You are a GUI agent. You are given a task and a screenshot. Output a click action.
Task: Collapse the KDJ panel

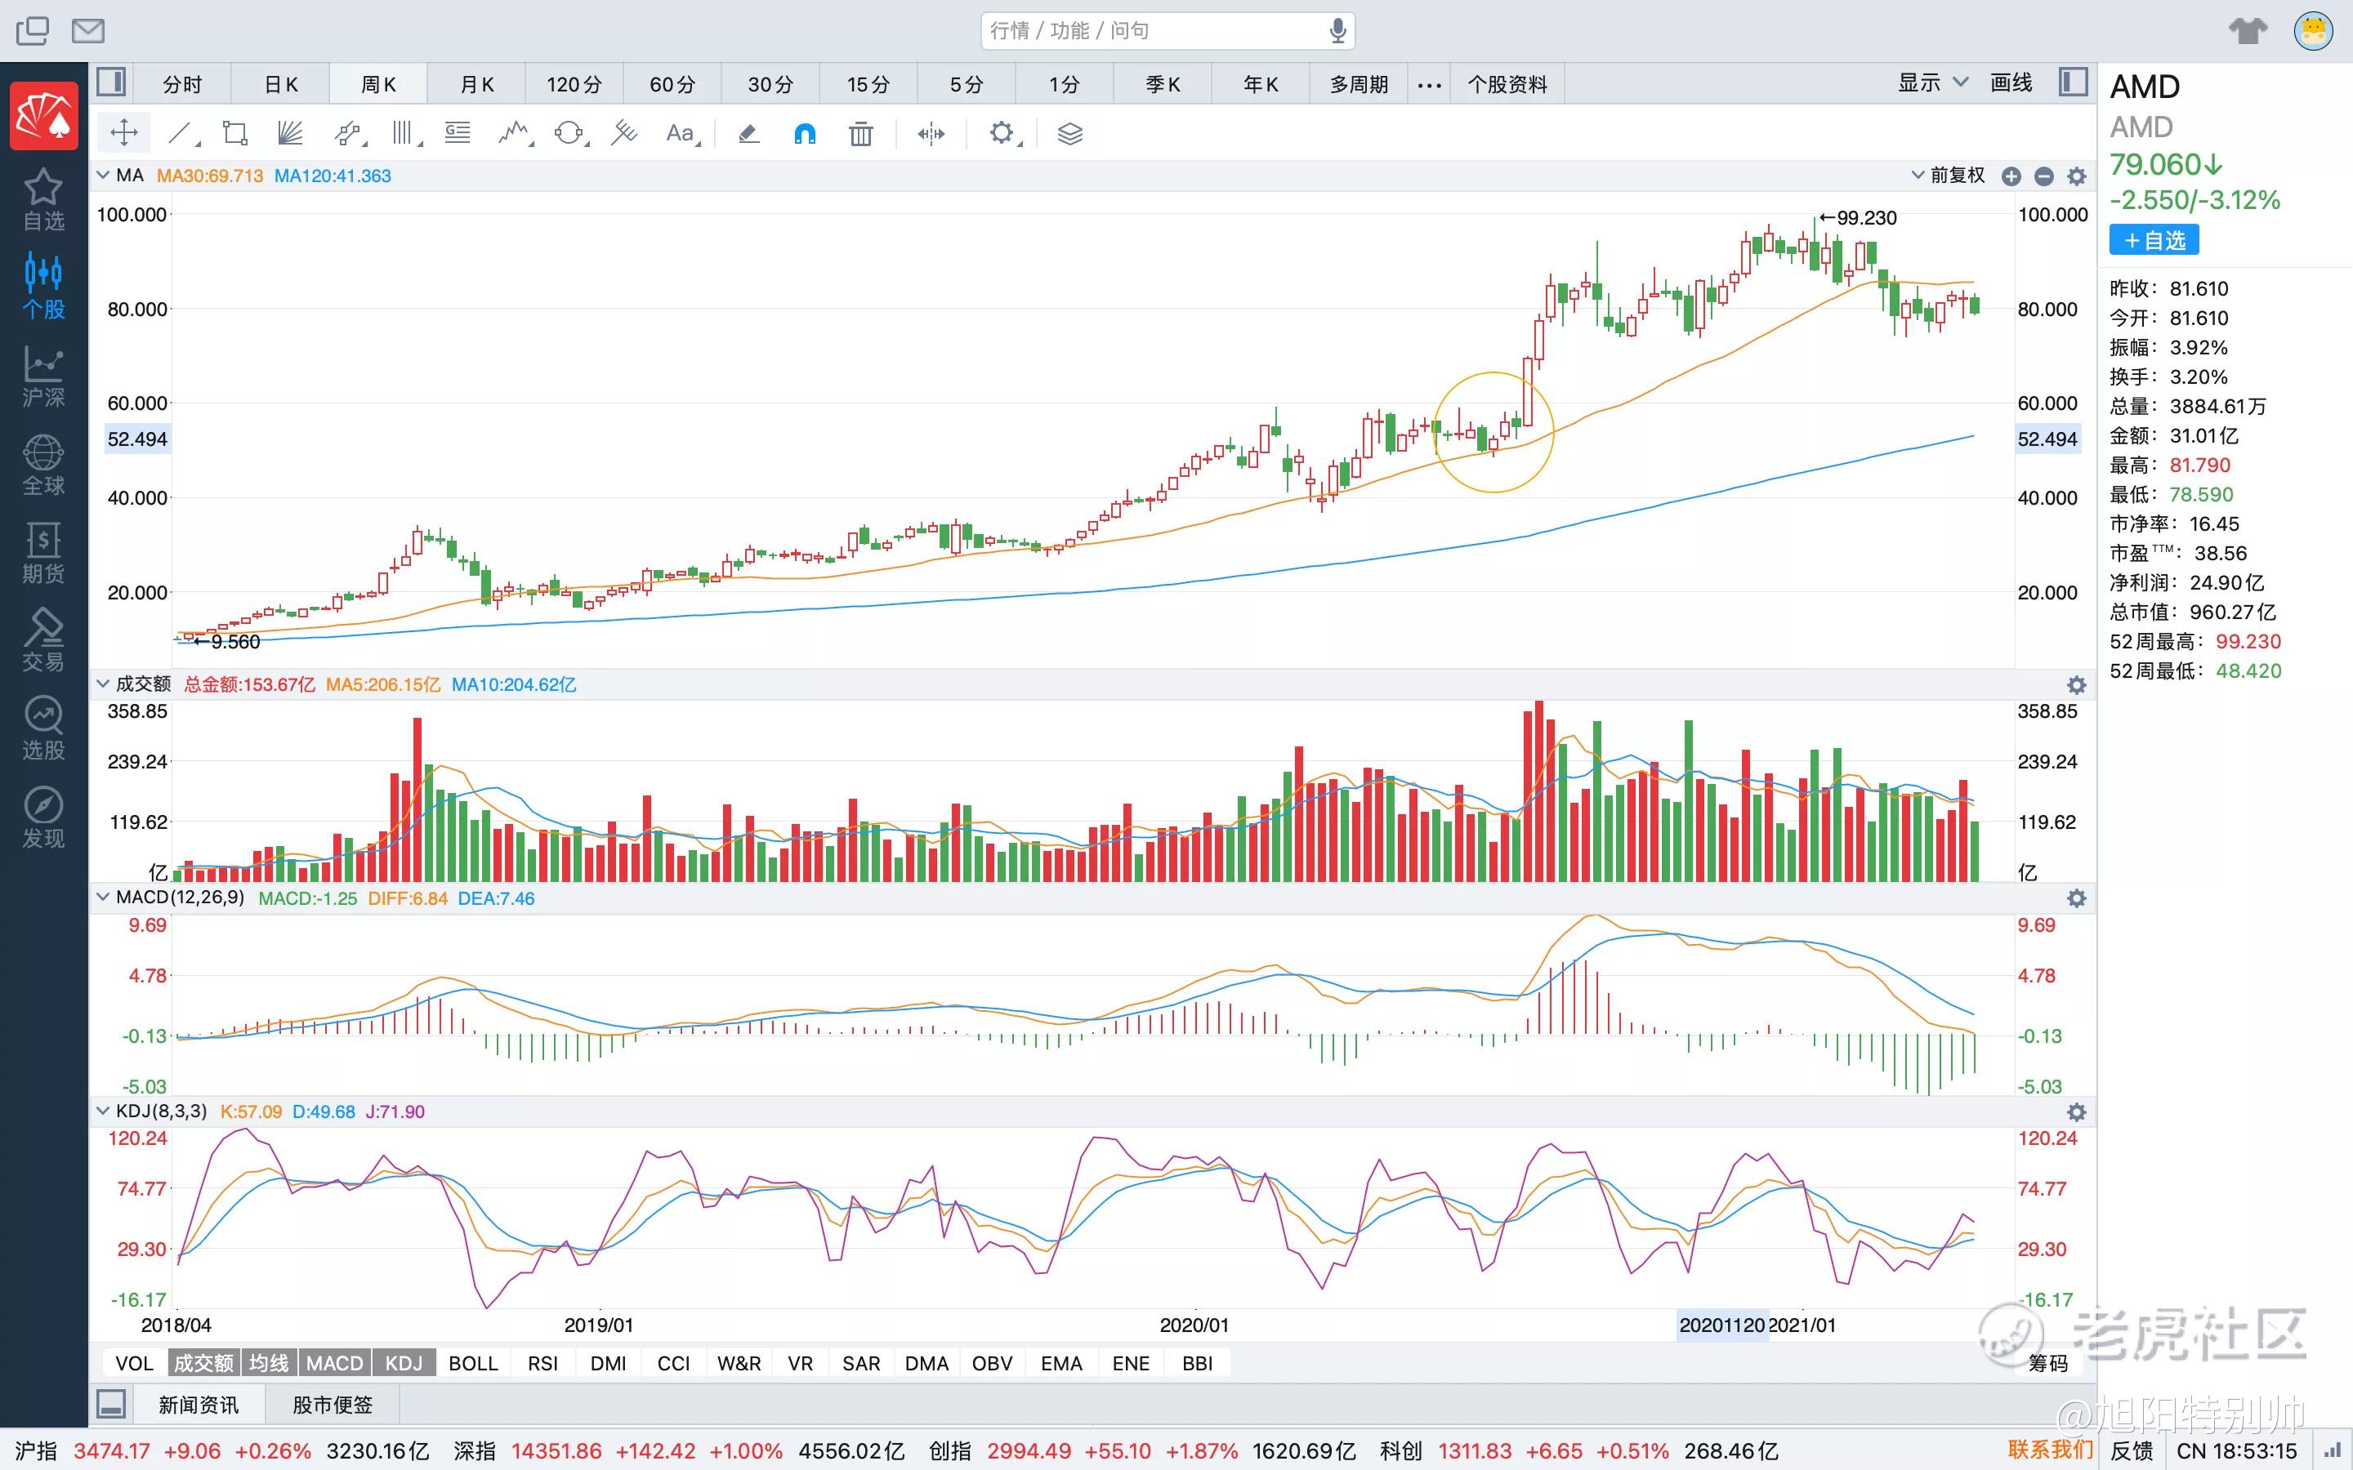pyautogui.click(x=103, y=1111)
